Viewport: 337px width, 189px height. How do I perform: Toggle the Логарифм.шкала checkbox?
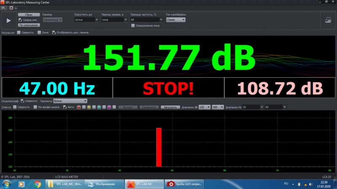35,107
